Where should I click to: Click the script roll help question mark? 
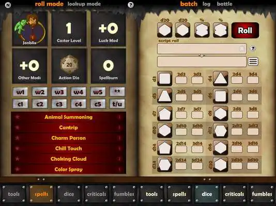(x=253, y=48)
